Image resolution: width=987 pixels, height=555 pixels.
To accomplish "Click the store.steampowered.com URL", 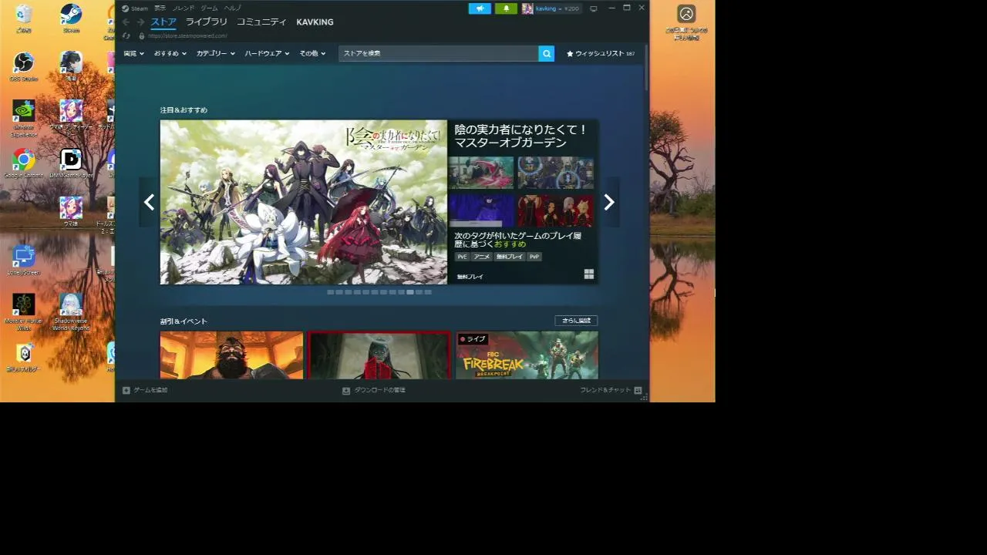I will click(x=187, y=35).
